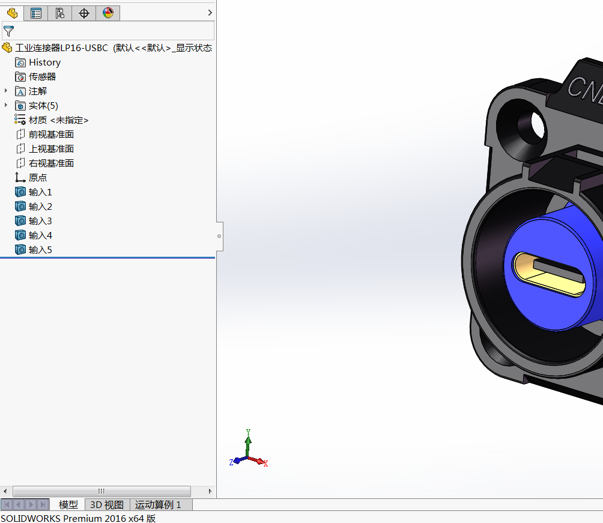Image resolution: width=603 pixels, height=523 pixels.
Task: Switch to the PropertyManager tab
Action: pos(36,13)
